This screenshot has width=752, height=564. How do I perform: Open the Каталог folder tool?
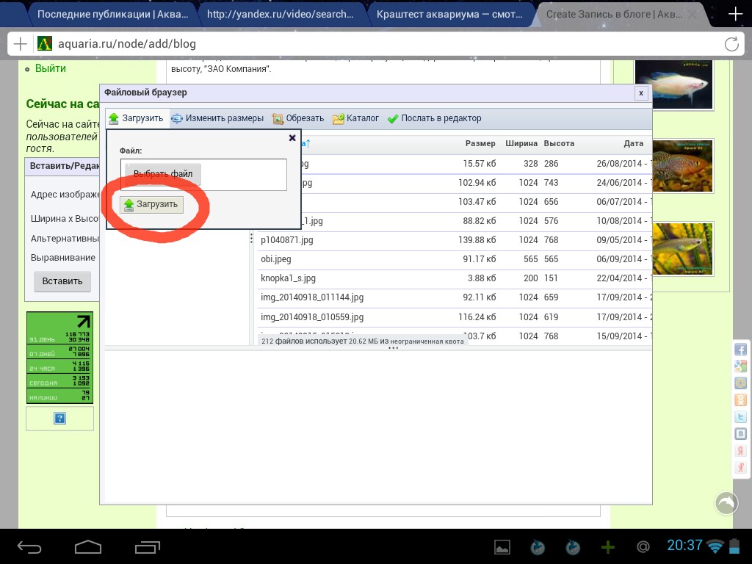[x=356, y=118]
